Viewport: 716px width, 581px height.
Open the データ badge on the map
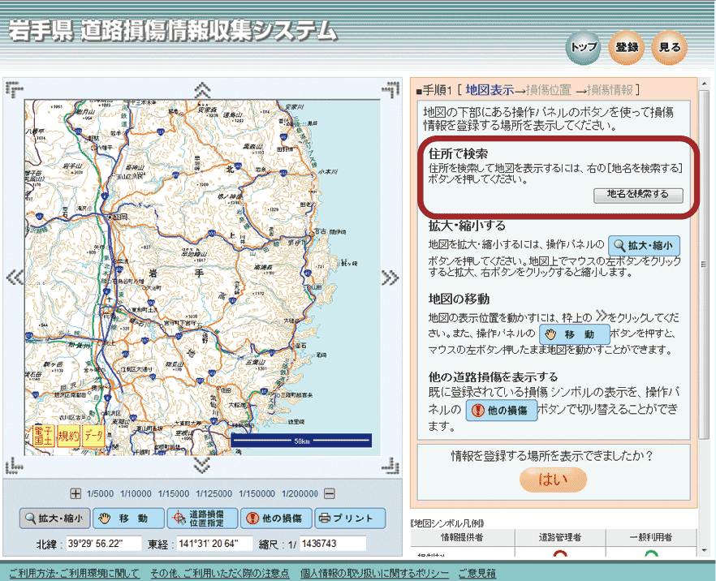93,436
